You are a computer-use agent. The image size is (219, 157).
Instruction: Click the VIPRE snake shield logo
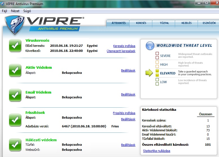point(15,25)
